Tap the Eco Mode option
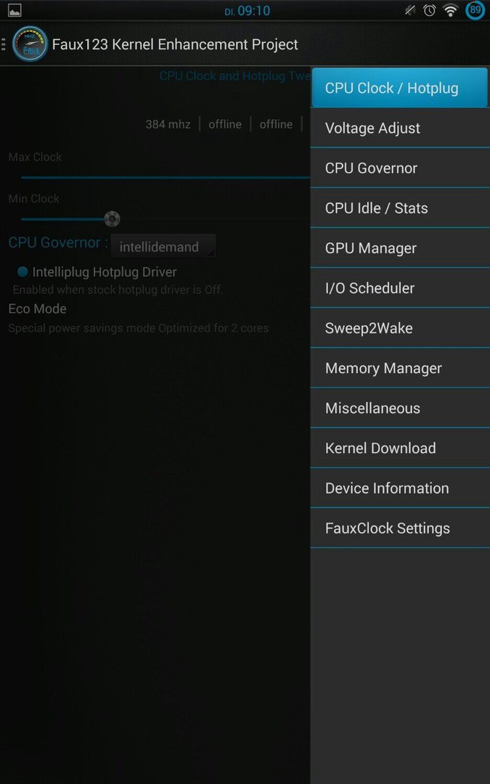 pos(38,309)
